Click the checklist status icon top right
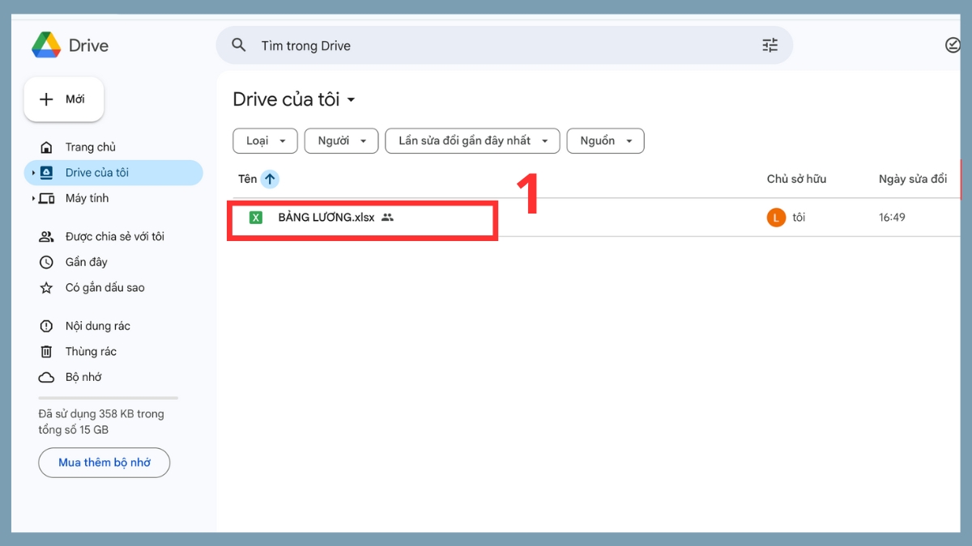The image size is (972, 546). (953, 45)
